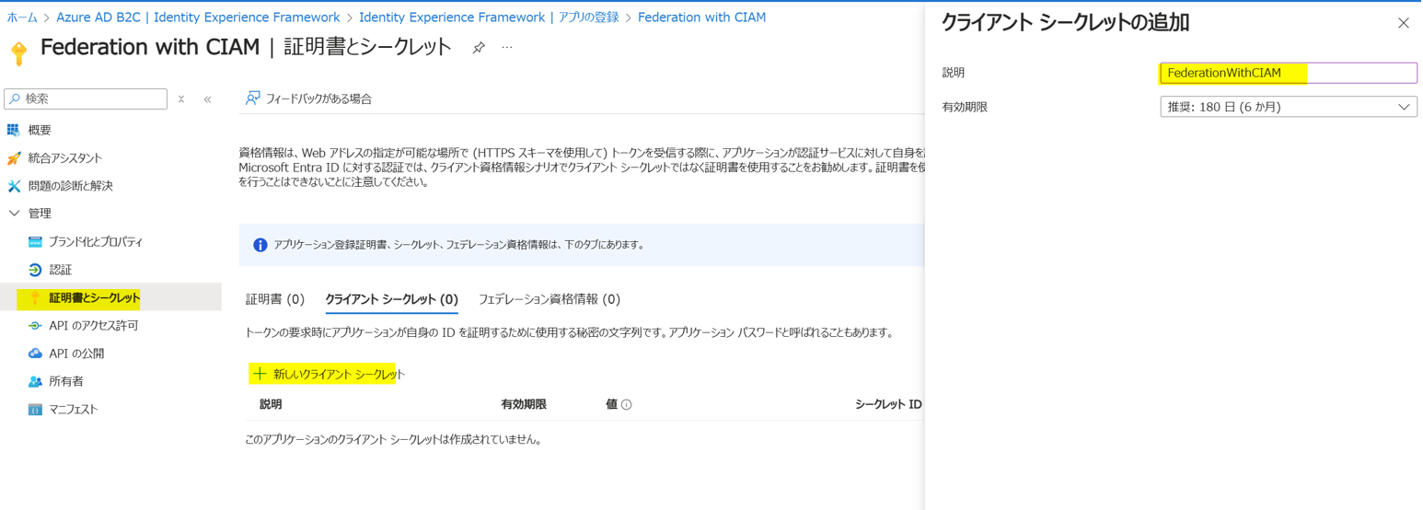Clear the sidebar search with X icon
The width and height of the screenshot is (1423, 510).
pyautogui.click(x=181, y=99)
